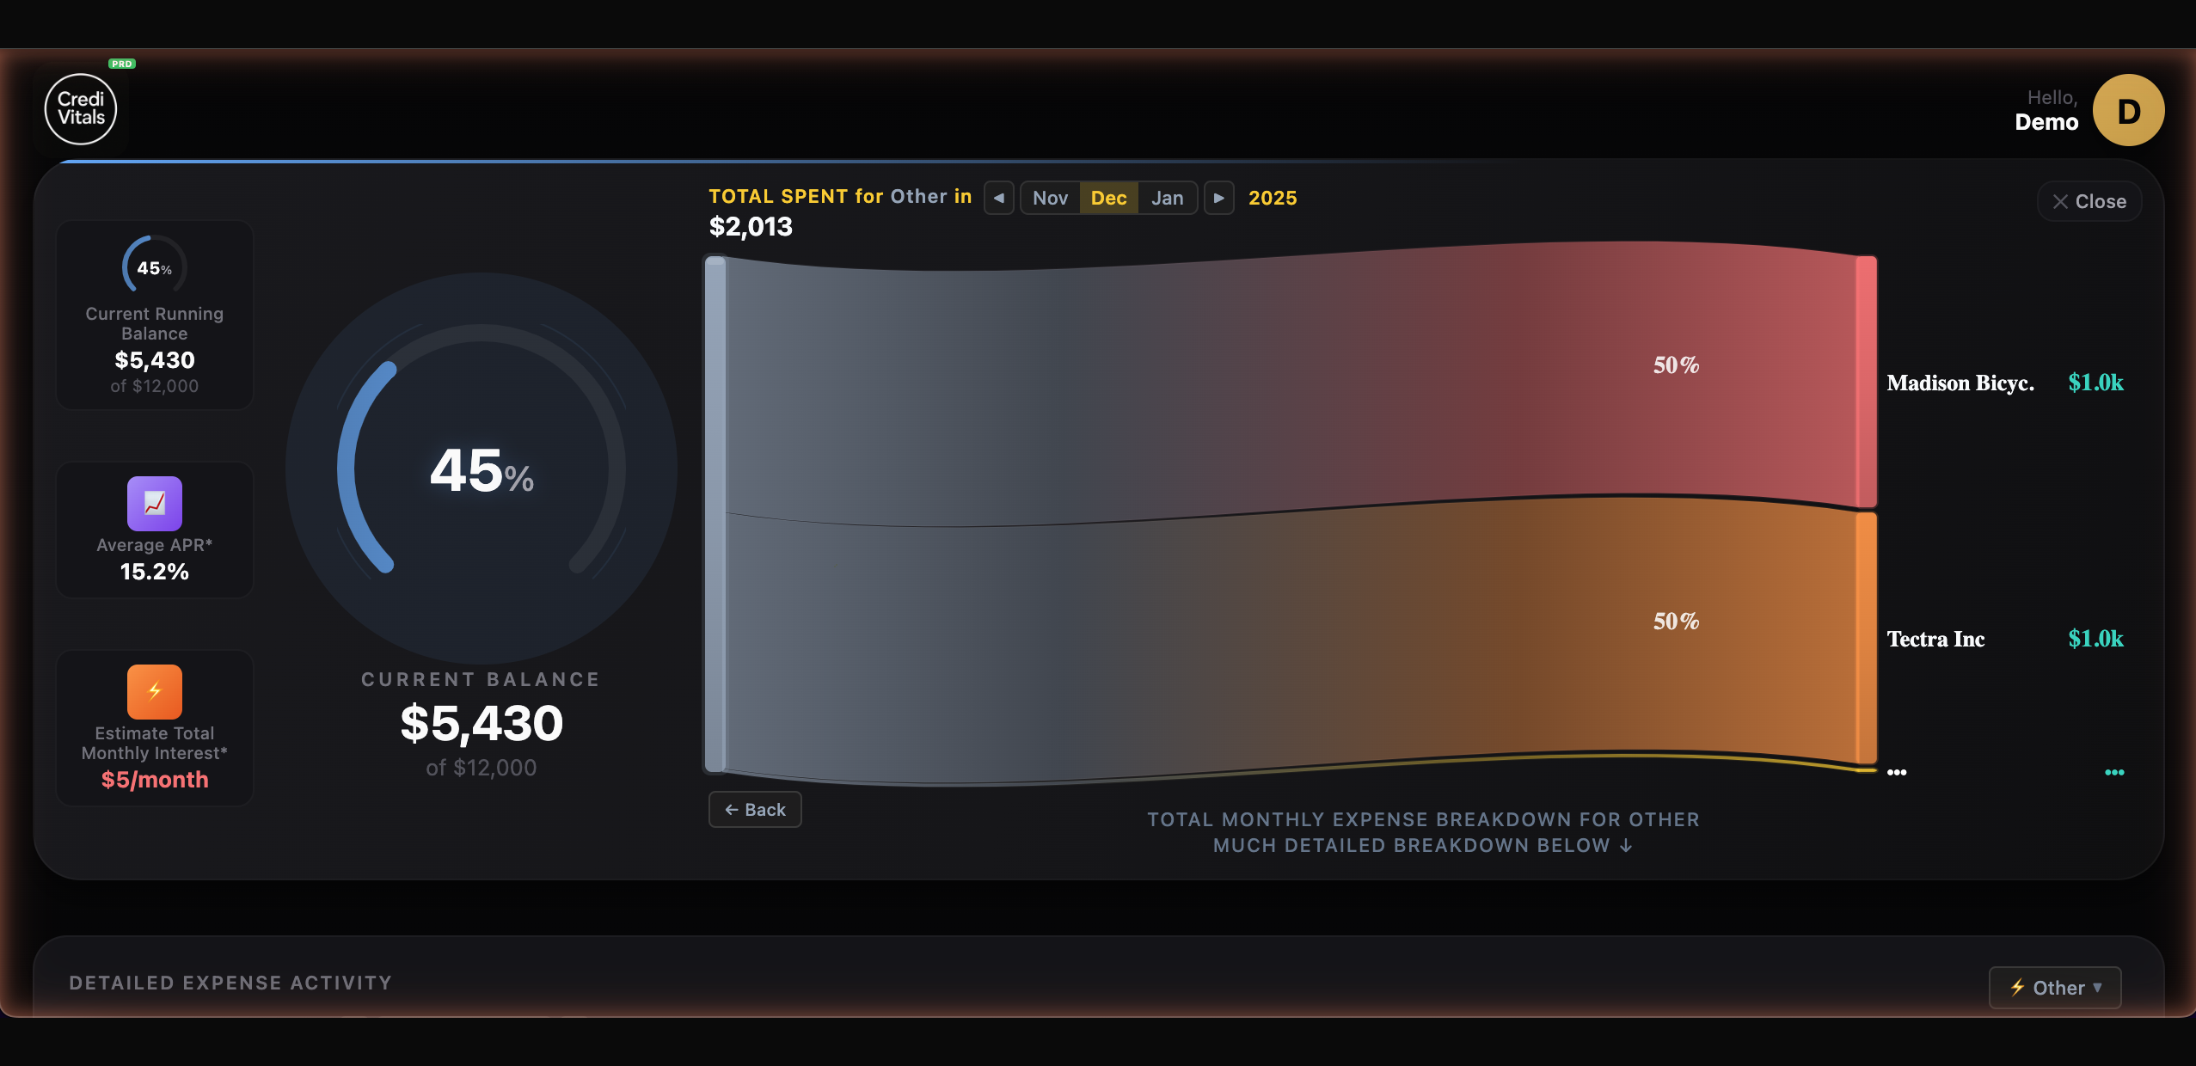Click the CrediVitals logo
This screenshot has width=2196, height=1066.
(81, 109)
